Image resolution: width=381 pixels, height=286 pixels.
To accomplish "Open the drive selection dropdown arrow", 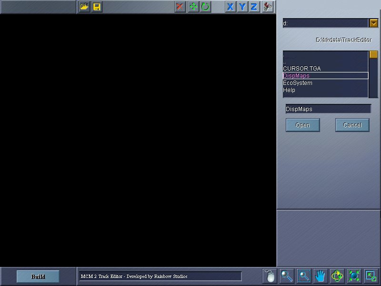I will point(374,23).
